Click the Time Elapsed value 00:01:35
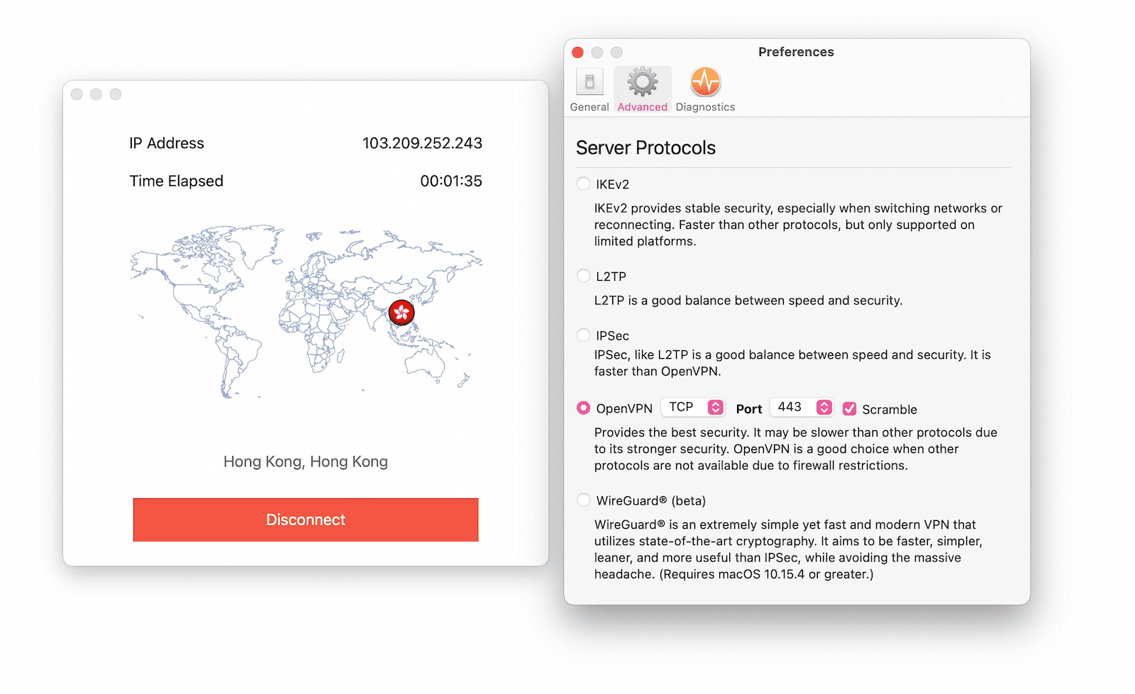1135x694 pixels. pyautogui.click(x=451, y=181)
